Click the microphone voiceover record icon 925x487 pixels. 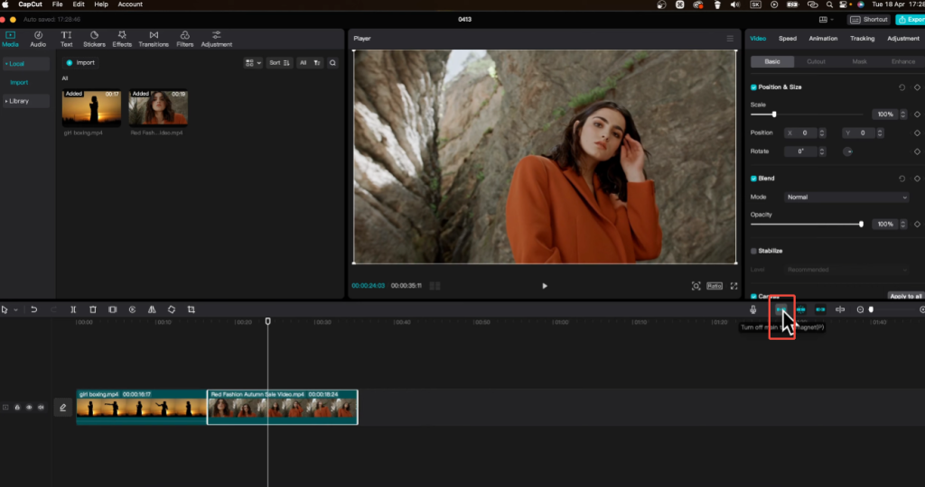click(753, 309)
